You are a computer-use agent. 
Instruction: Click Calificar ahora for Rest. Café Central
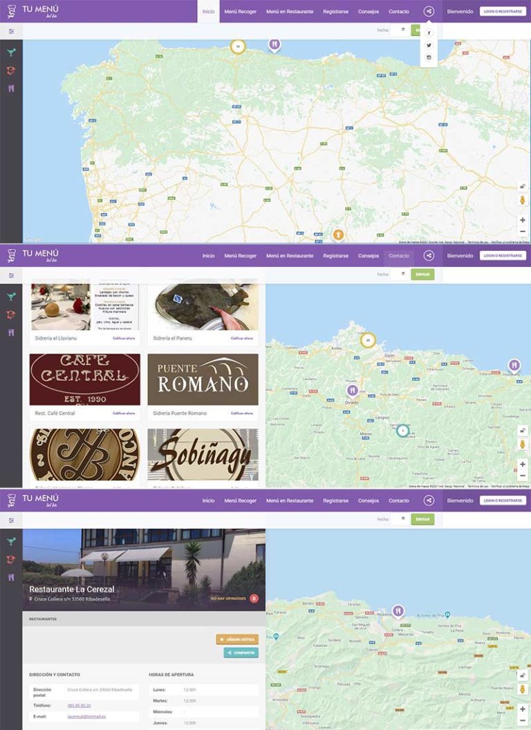(124, 413)
